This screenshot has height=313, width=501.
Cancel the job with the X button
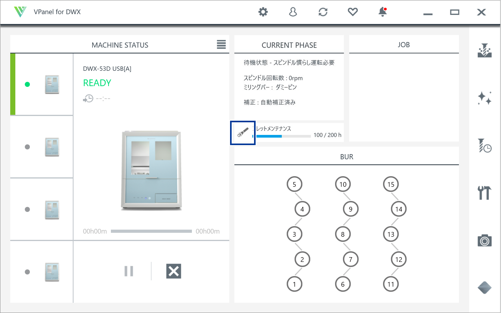pyautogui.click(x=173, y=271)
